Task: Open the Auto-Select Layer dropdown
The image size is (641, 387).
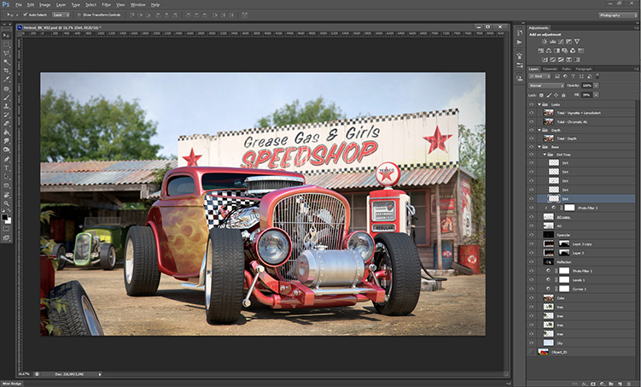Action: (x=61, y=15)
